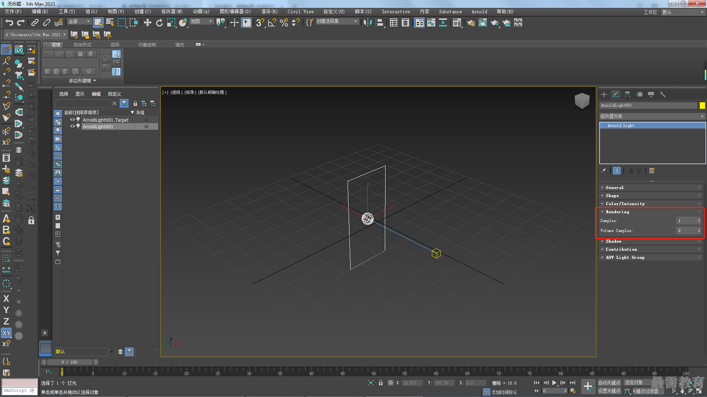
Task: Click the Volume Samples spinner arrows
Action: (699, 230)
